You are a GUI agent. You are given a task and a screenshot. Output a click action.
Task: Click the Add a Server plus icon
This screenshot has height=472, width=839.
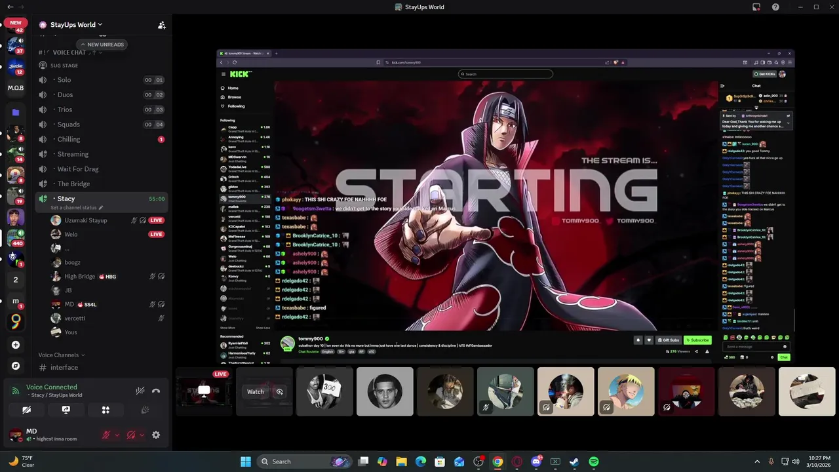(16, 345)
